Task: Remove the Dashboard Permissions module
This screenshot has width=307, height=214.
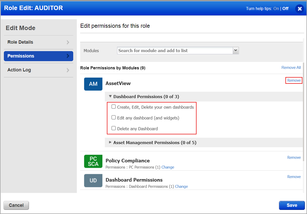Action: coord(294,176)
